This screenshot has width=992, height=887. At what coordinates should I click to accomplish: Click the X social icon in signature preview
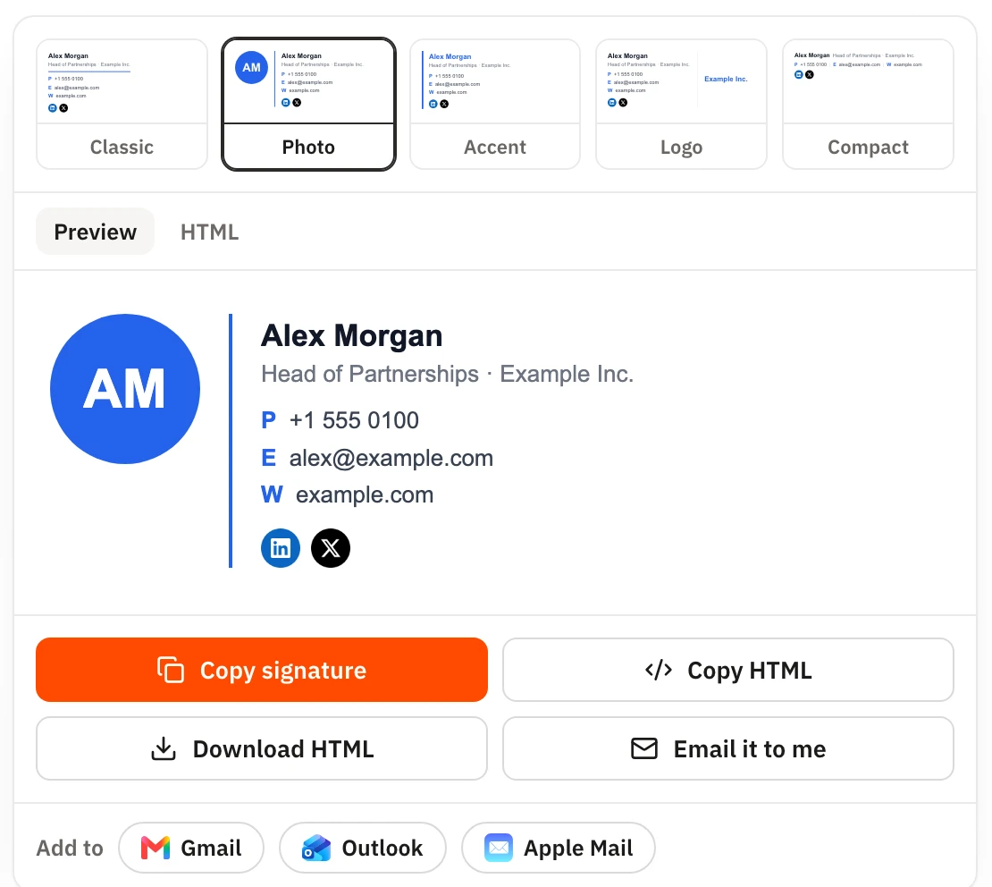coord(331,548)
